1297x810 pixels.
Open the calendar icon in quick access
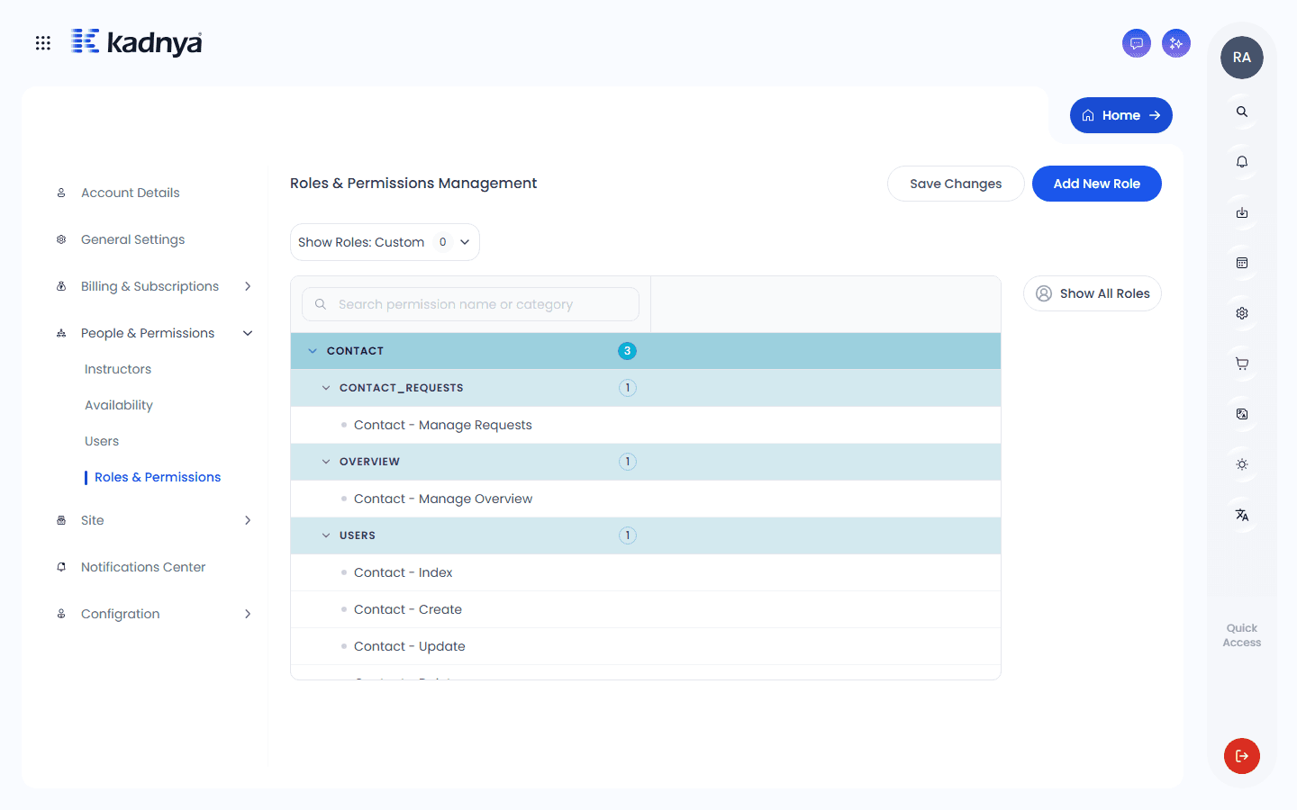pyautogui.click(x=1242, y=263)
